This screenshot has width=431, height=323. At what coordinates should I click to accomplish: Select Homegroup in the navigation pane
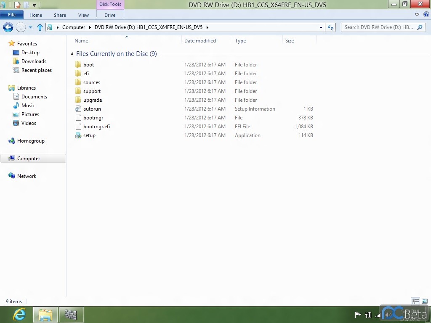click(31, 141)
